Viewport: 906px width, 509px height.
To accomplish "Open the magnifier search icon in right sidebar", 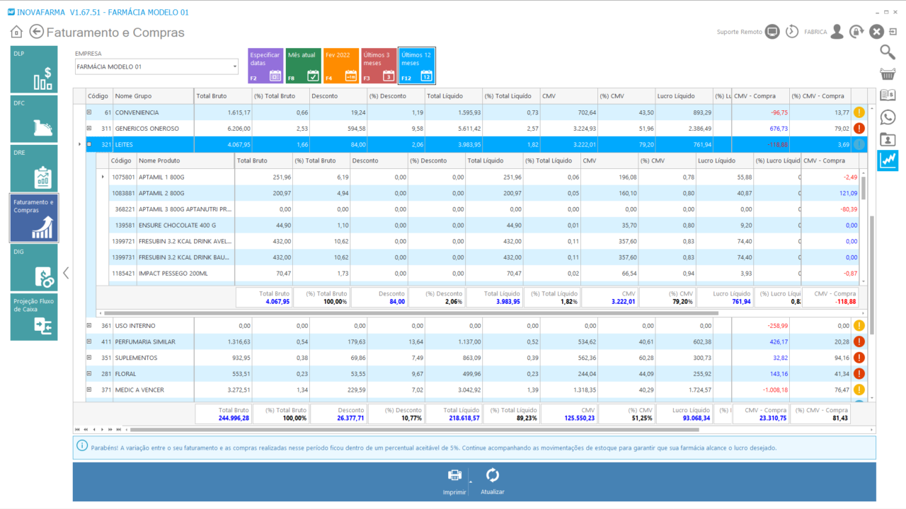I will coord(888,52).
